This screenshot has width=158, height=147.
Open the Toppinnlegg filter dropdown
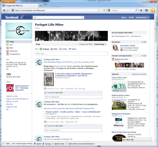tap(100, 44)
